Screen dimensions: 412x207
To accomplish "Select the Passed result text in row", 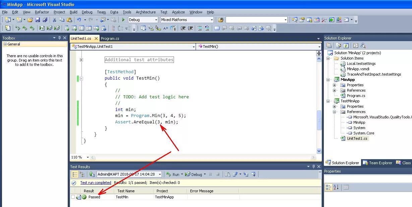I will [x=94, y=197].
